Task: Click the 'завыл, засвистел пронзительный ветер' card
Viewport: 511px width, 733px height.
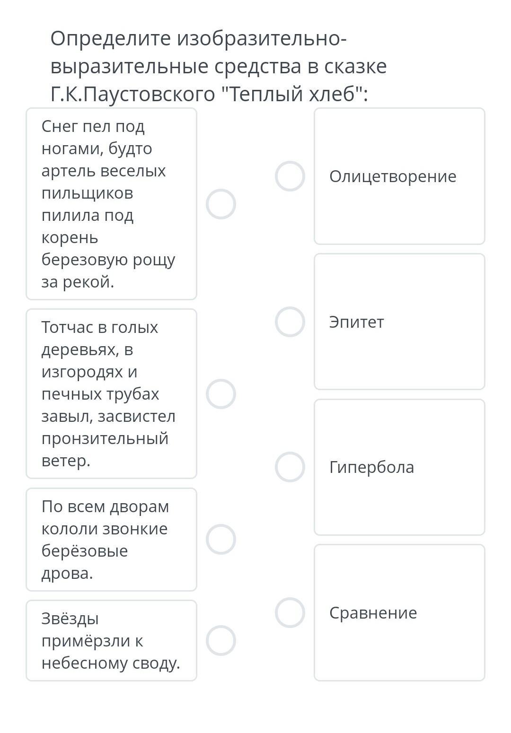Action: click(x=112, y=394)
